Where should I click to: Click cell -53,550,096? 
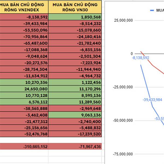[x=24, y=30]
